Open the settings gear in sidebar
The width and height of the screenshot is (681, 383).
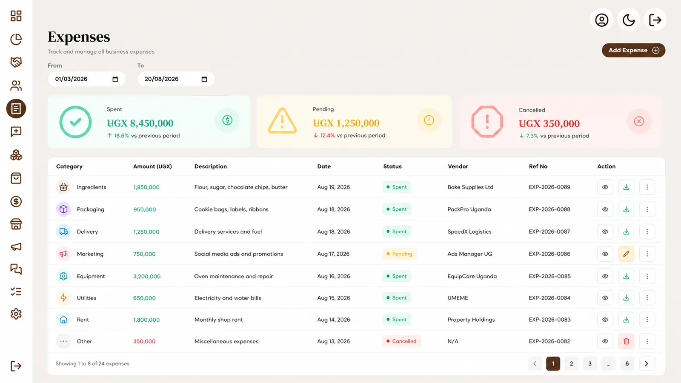(x=16, y=314)
